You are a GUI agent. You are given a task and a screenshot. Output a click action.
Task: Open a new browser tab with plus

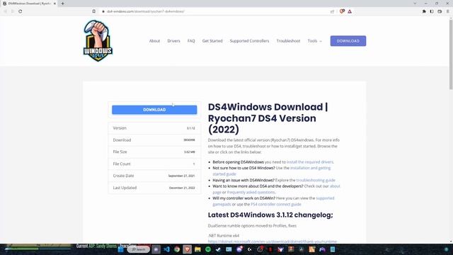[x=62, y=4]
